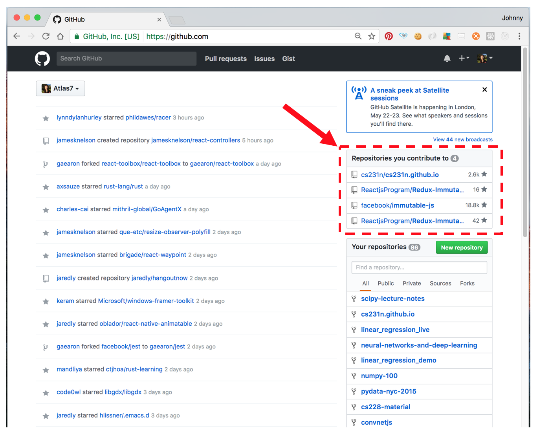Select the Private repositories filter tab
The width and height of the screenshot is (539, 436).
point(412,283)
